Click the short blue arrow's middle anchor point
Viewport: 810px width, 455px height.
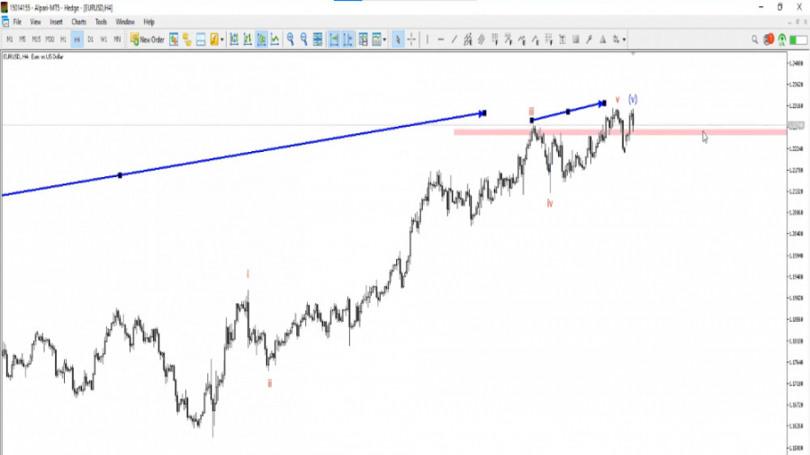pos(568,112)
